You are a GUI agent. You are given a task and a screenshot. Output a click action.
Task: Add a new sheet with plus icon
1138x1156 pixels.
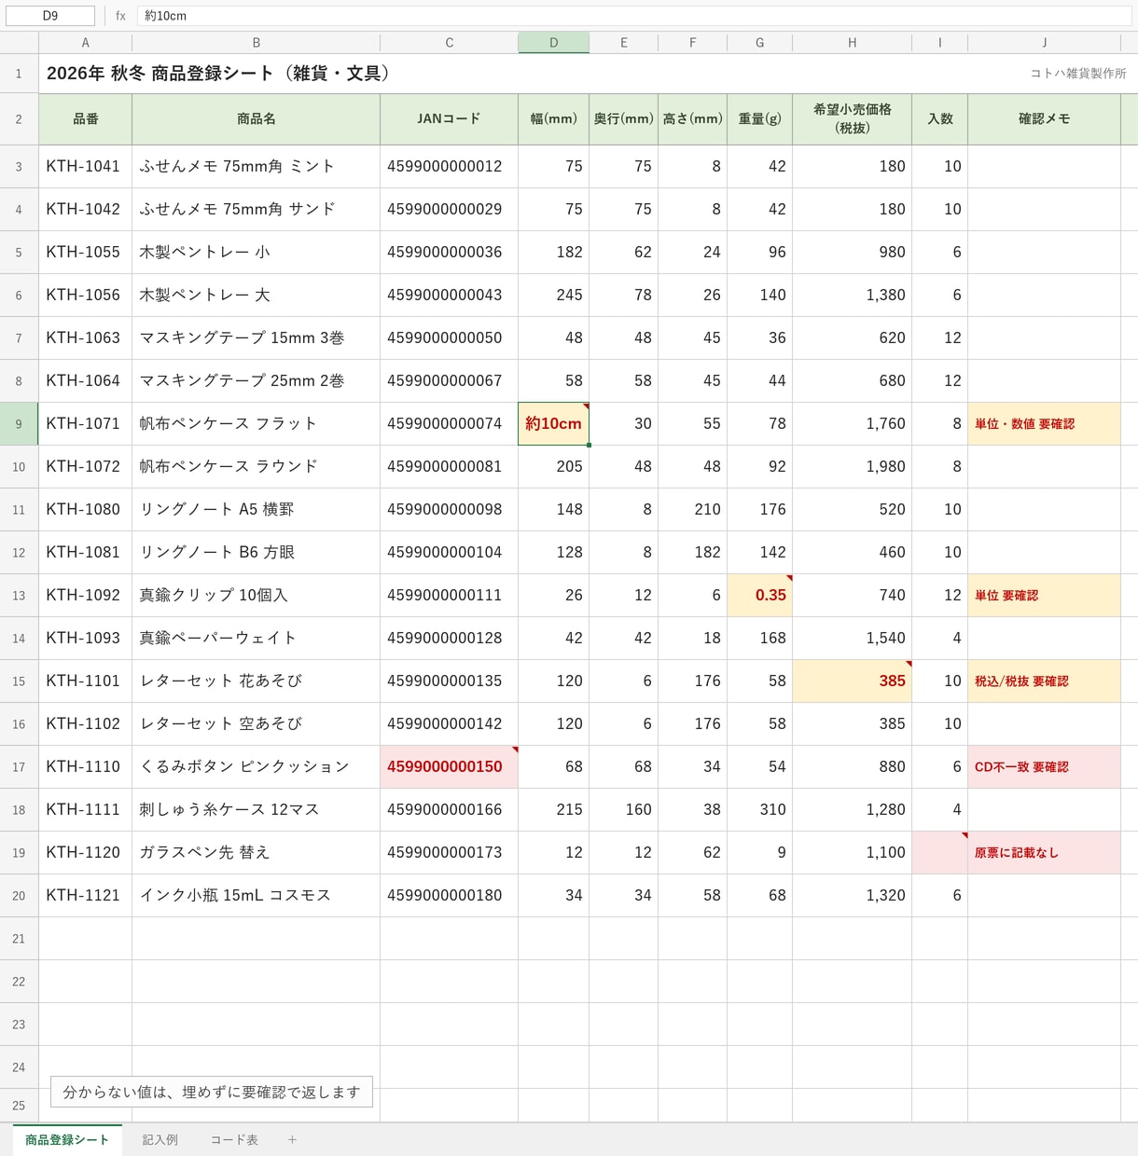(x=292, y=1139)
